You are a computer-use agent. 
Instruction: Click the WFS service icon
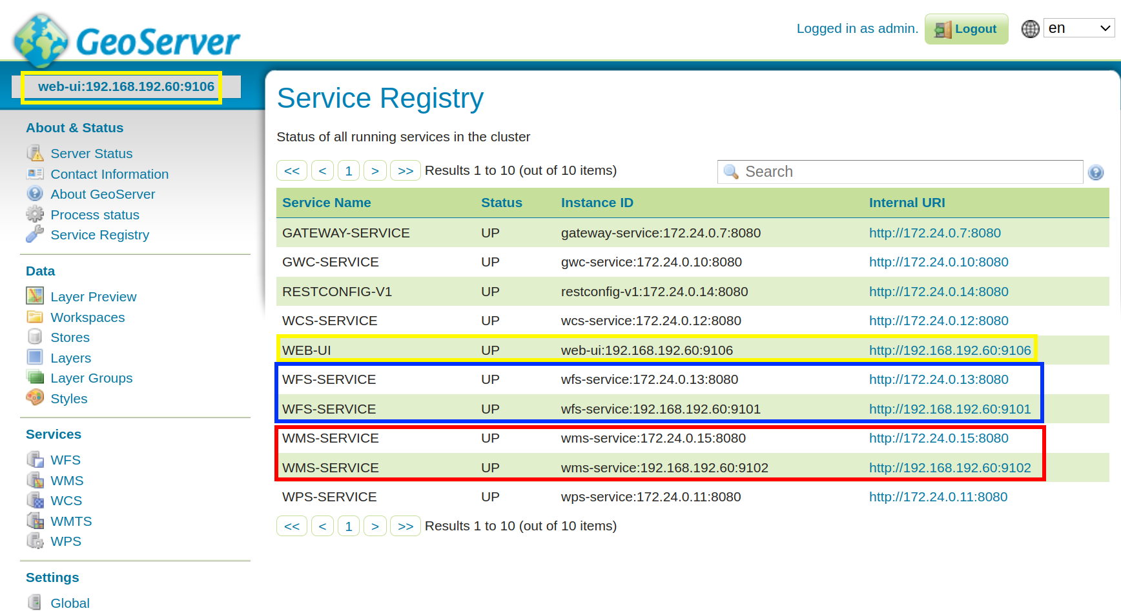pos(35,459)
